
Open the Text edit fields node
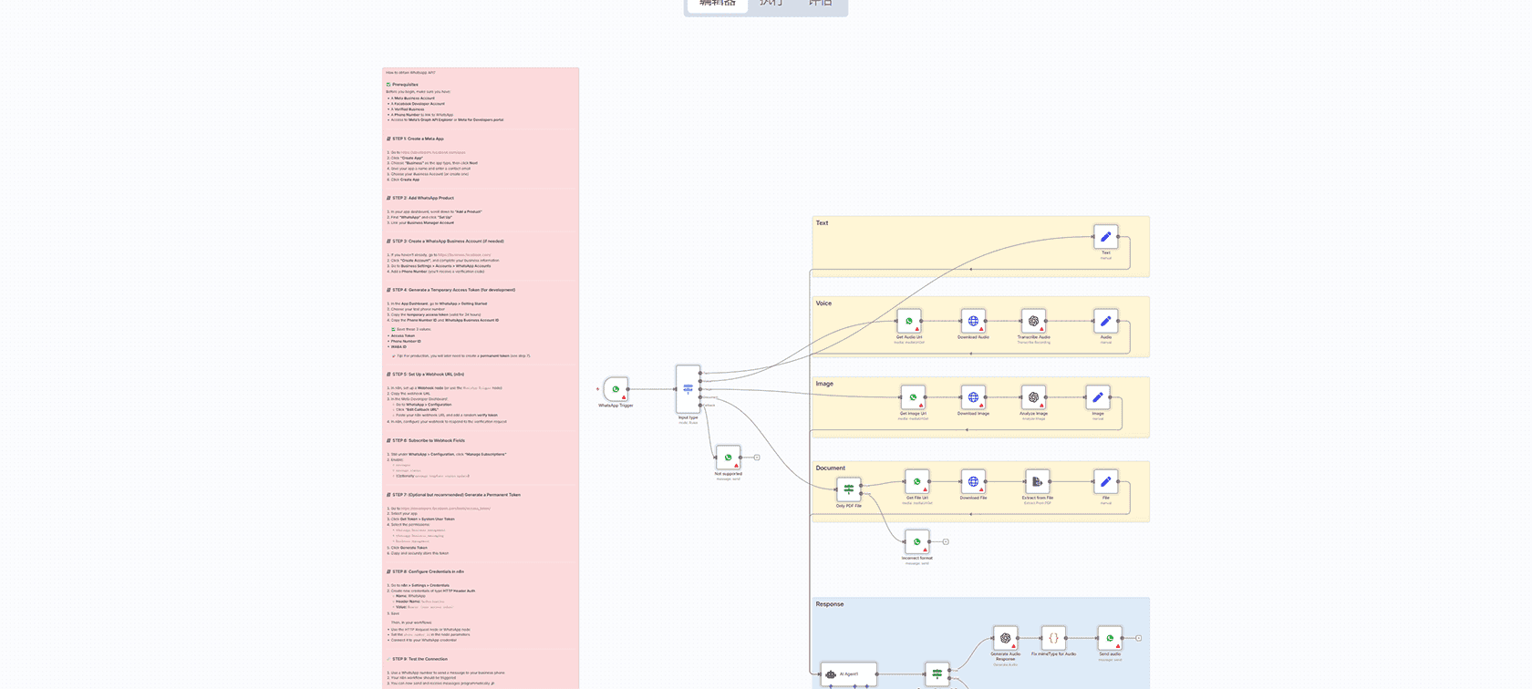[1105, 237]
